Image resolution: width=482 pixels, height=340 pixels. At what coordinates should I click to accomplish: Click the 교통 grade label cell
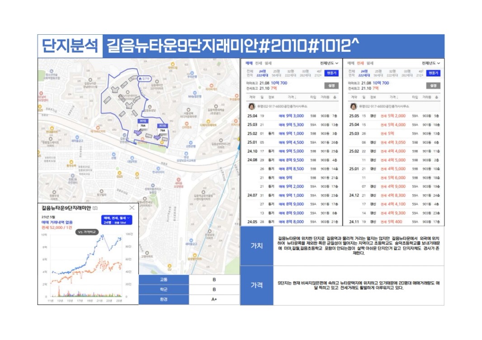164,279
